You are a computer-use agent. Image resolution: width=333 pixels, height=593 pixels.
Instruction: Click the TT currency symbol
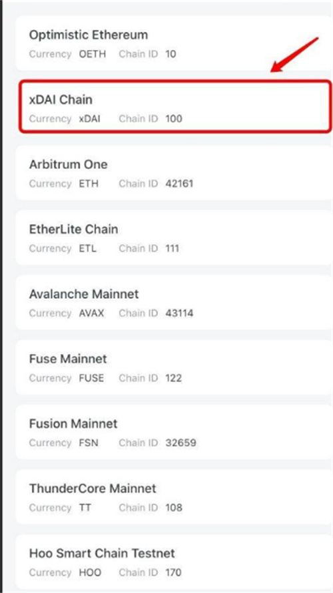pyautogui.click(x=85, y=508)
